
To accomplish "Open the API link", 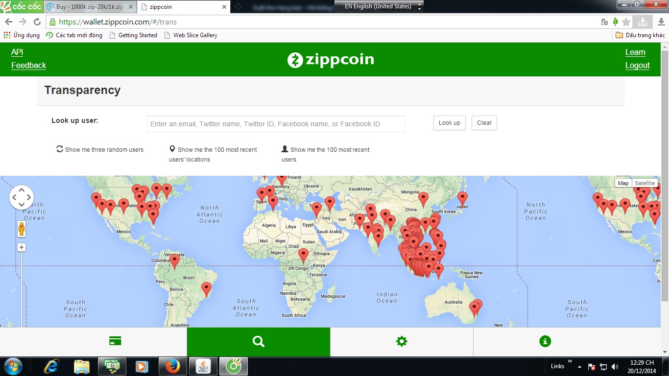I will click(x=17, y=52).
